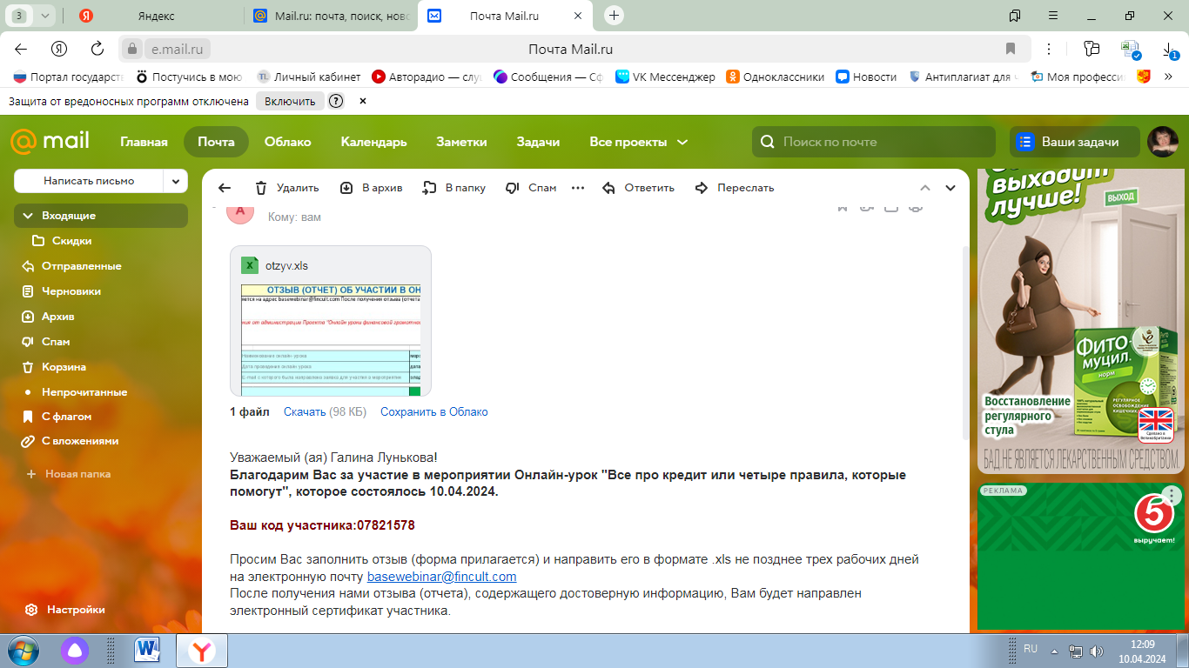Mark the email as Спам

click(x=530, y=188)
